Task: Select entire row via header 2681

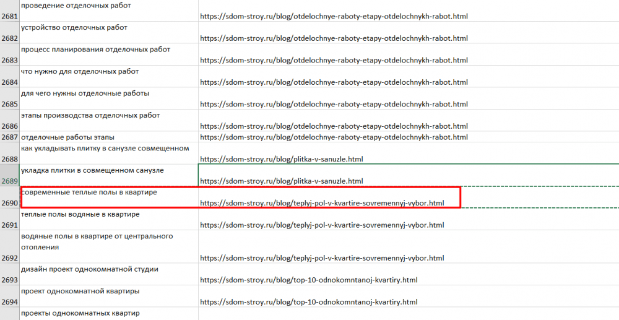Action: tap(9, 11)
